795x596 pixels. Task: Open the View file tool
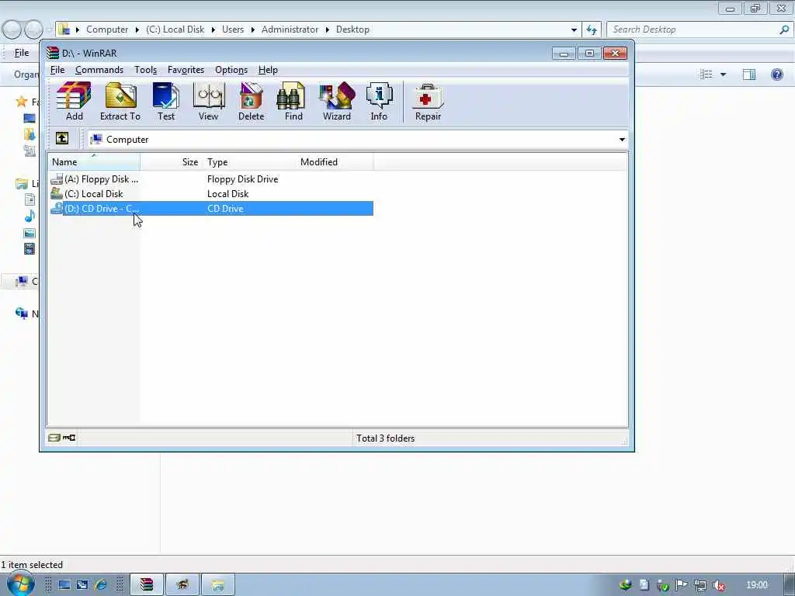click(208, 102)
